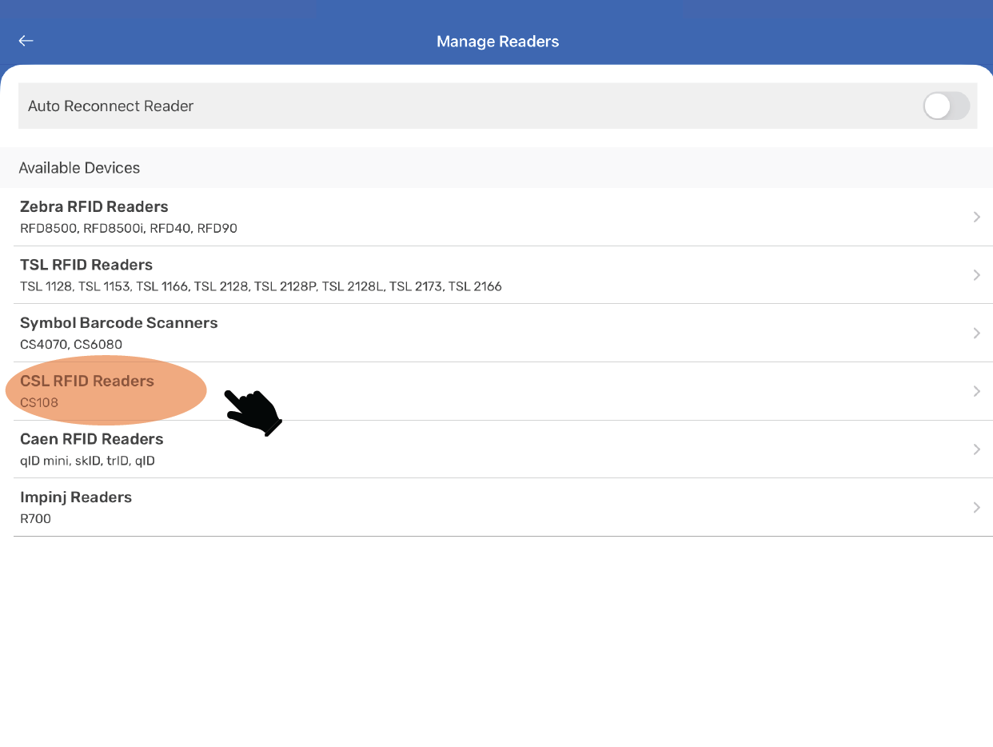This screenshot has height=747, width=993.
Task: Enable the Auto Reconnect Reader switch
Action: (946, 106)
